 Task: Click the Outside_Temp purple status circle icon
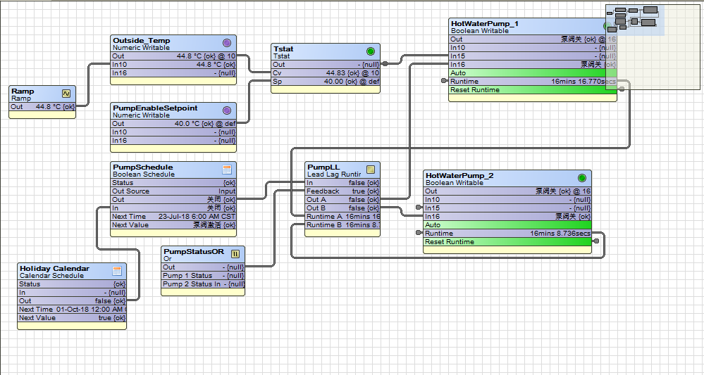227,43
